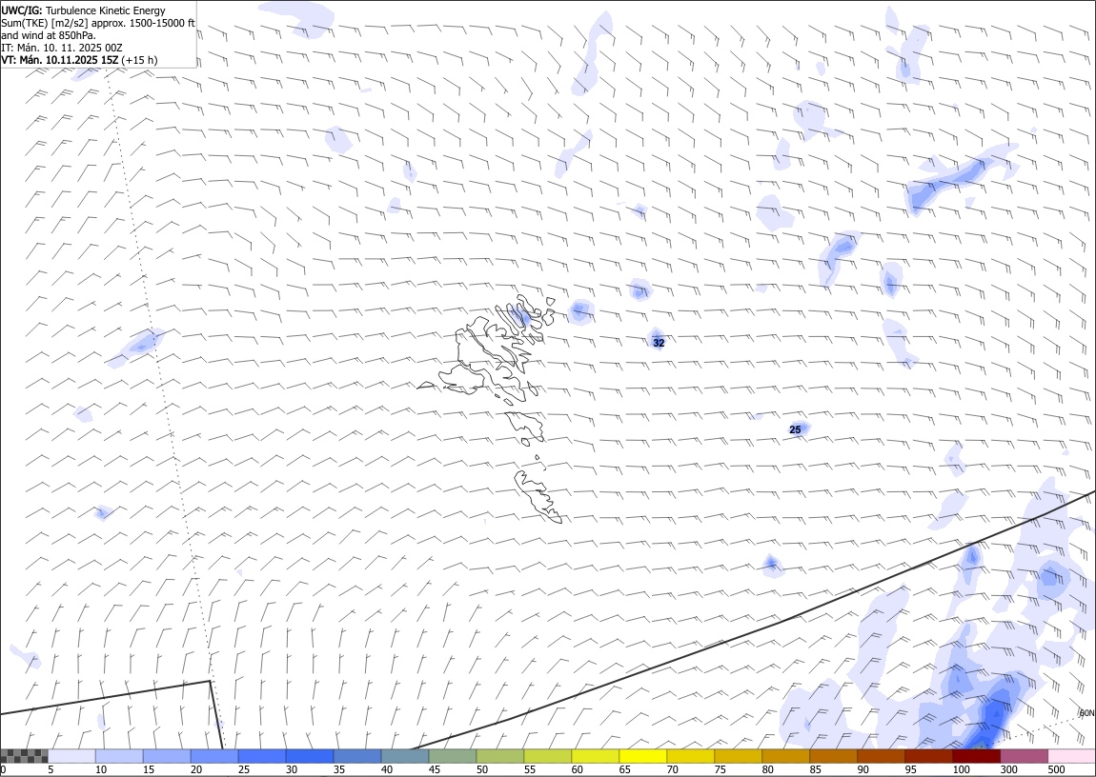
Task: Select the pale lavender 5–10 legend swatch
Action: (72, 756)
